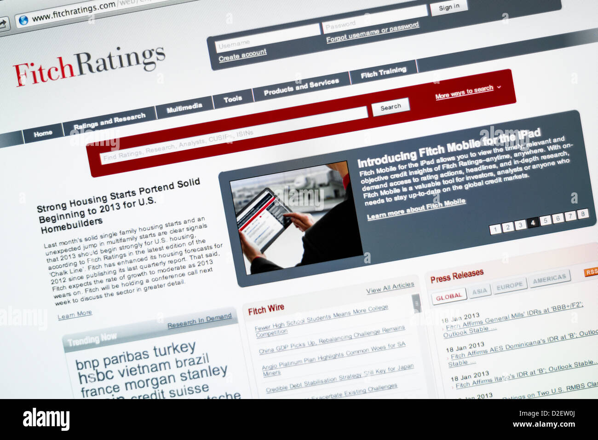Screen dimensions: 598x440
Task: Open the Multimedia menu
Action: 184,108
